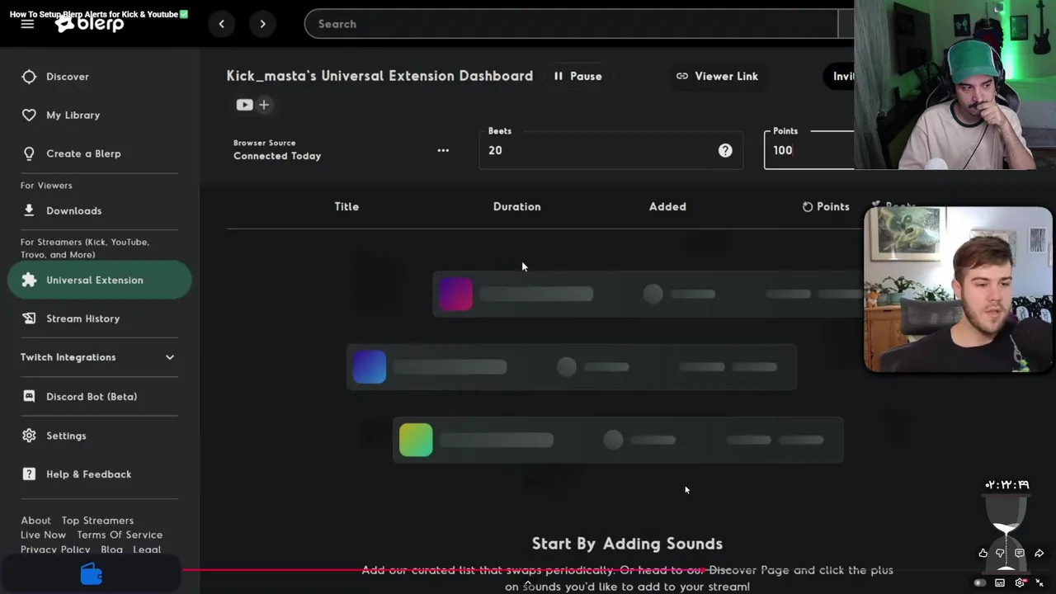This screenshot has height=594, width=1056.
Task: Click the Added column header
Action: coord(667,206)
